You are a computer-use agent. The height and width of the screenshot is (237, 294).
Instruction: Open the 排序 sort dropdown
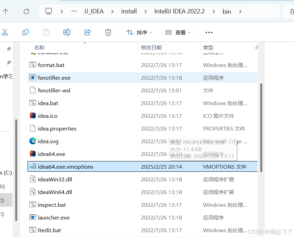(x=139, y=33)
